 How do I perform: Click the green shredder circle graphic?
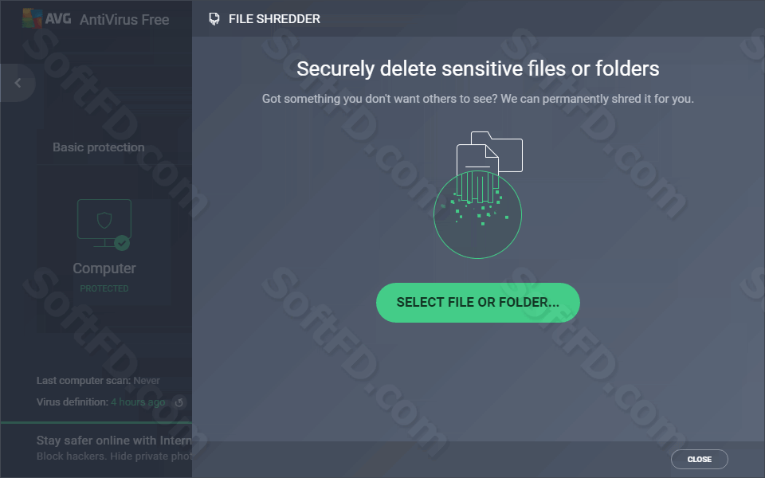point(477,214)
